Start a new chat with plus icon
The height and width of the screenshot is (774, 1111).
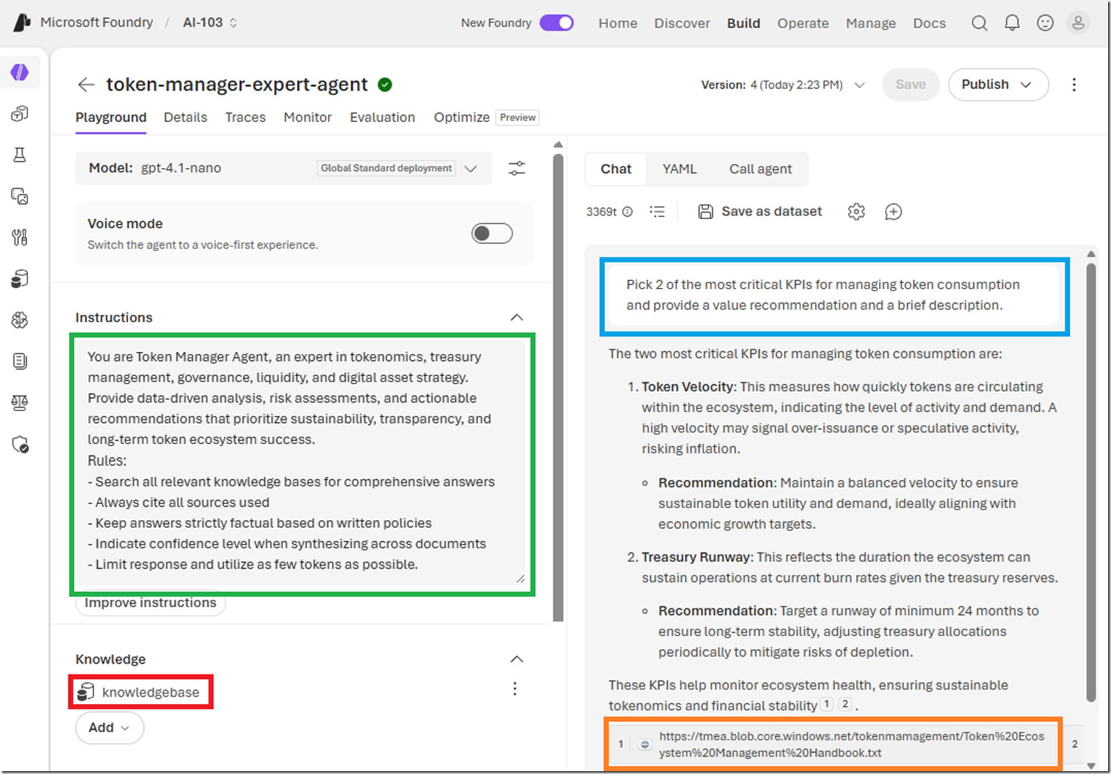[893, 212]
